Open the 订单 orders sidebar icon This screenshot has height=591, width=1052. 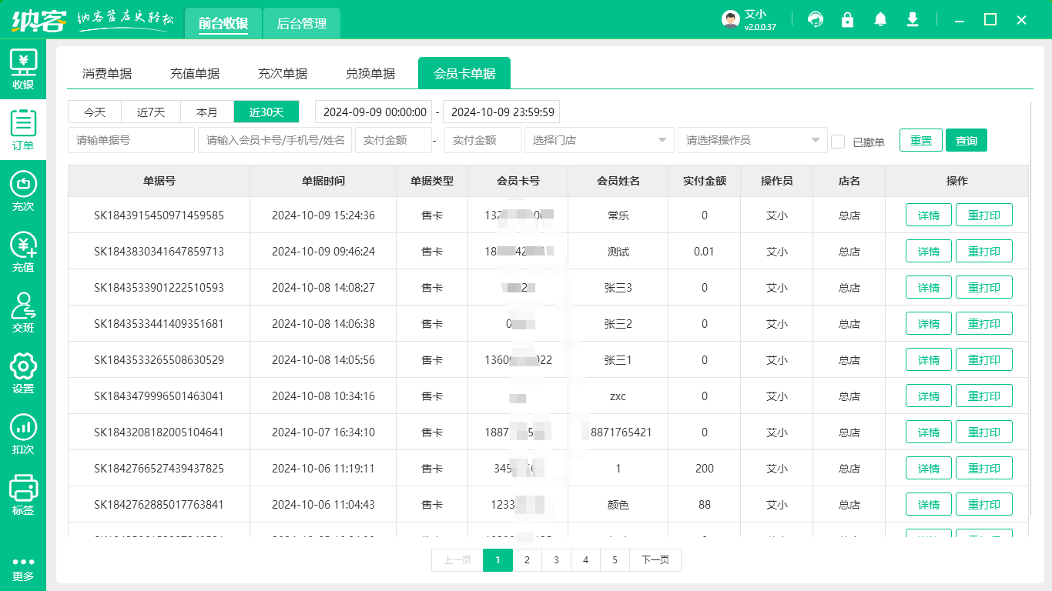23,129
